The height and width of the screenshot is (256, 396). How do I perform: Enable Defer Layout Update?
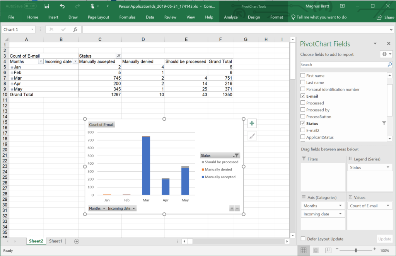click(303, 239)
